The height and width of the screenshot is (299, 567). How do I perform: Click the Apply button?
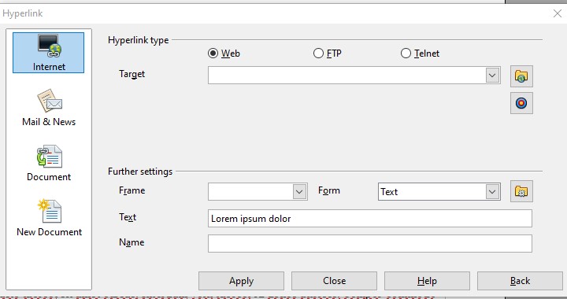[x=241, y=281]
